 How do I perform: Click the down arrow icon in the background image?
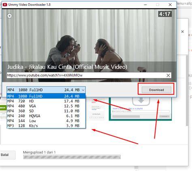[x=141, y=100]
